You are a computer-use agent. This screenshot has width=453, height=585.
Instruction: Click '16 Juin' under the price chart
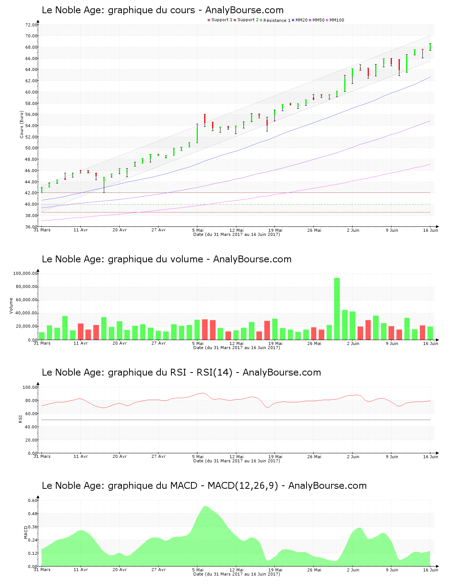[x=431, y=230]
